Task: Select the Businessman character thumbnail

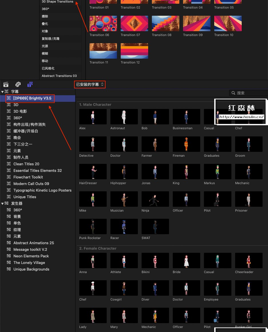Action: click(186, 117)
